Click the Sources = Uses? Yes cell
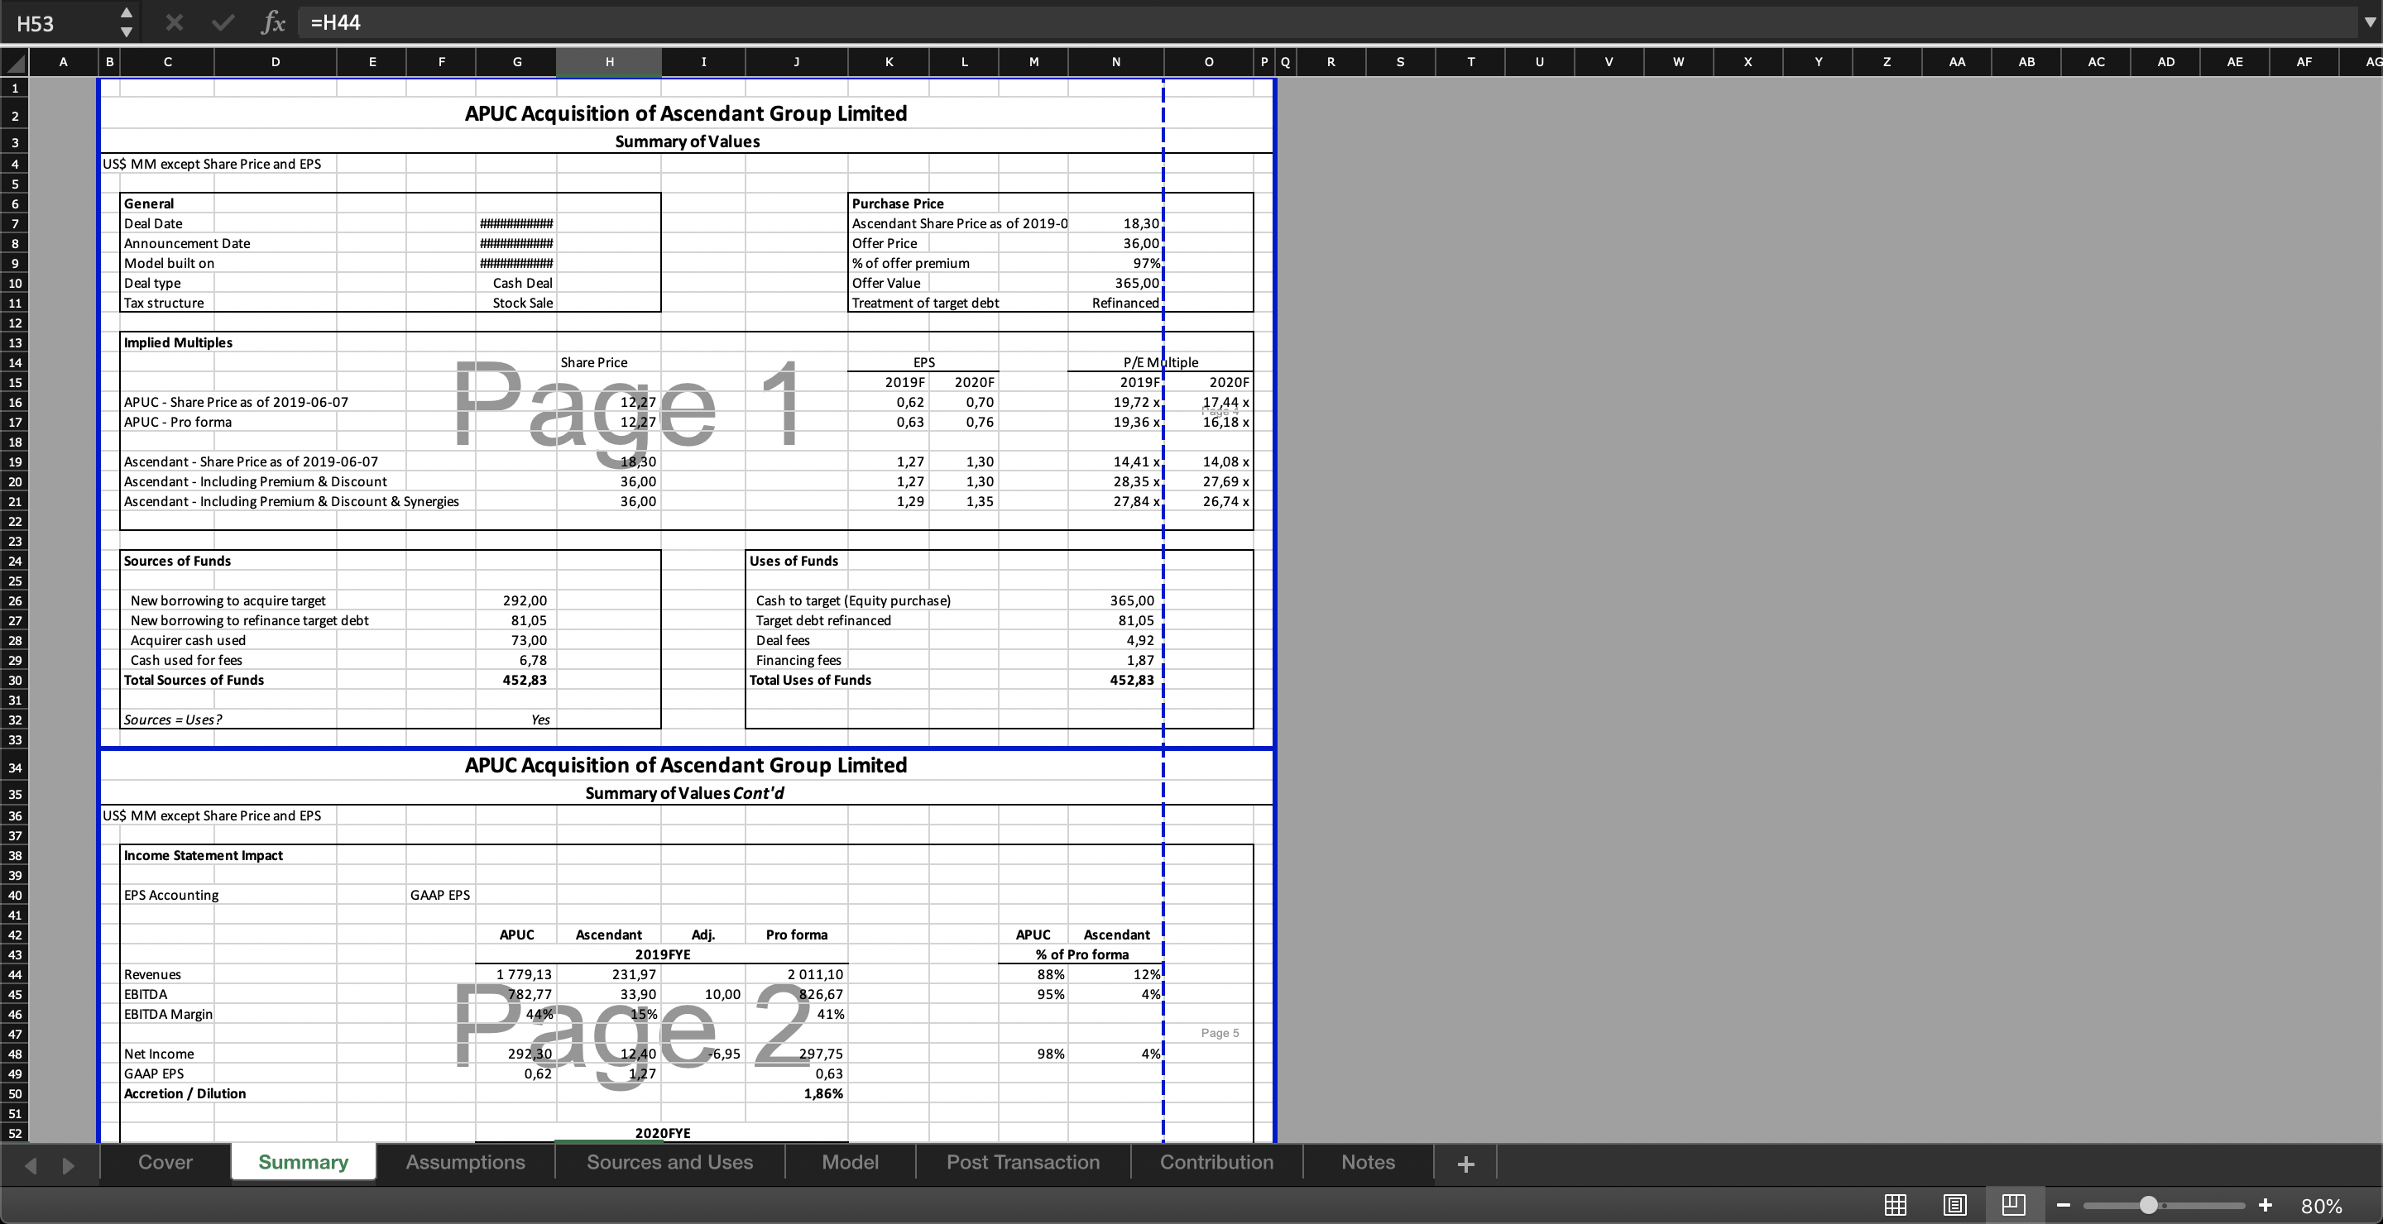This screenshot has width=2383, height=1224. pyautogui.click(x=516, y=720)
